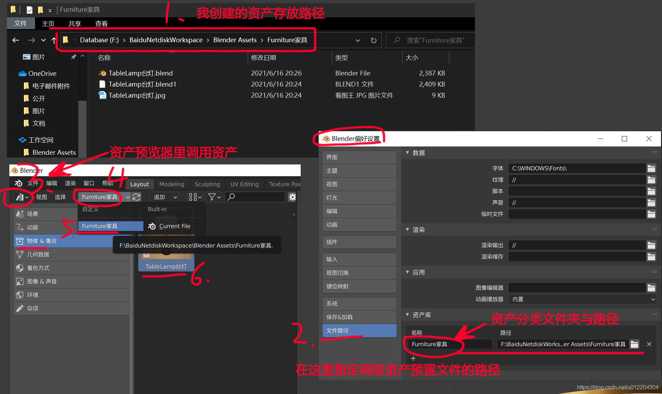
Task: Open the 主题 preferences section
Action: pos(359,171)
